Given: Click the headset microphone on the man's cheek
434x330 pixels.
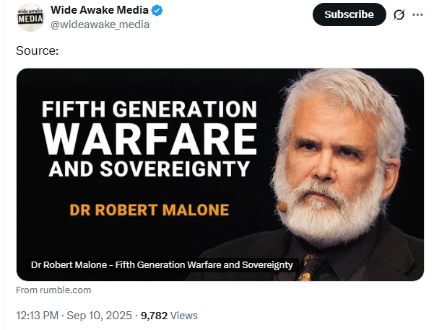Looking at the screenshot, I should [x=283, y=208].
